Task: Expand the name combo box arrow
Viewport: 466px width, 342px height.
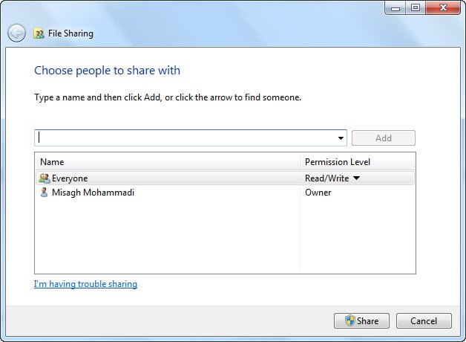Action: coord(341,138)
